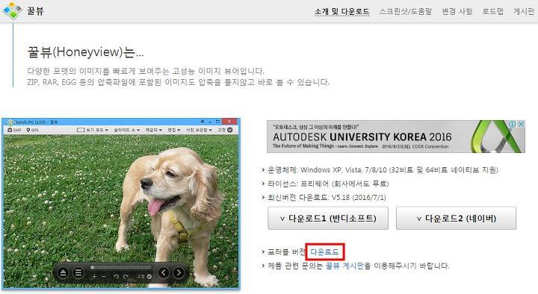The width and height of the screenshot is (538, 294).
Task: Click the 꿀뷰 site title text
Action: coord(35,11)
